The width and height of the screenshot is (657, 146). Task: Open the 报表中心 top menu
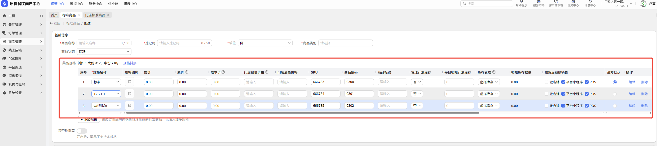click(x=130, y=4)
